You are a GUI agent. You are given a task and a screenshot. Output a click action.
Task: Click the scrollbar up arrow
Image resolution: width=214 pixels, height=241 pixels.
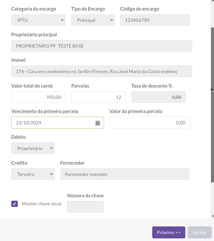(213, 1)
